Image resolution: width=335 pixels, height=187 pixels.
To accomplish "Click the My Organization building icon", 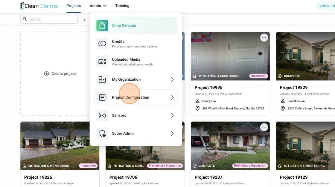I will point(102,79).
